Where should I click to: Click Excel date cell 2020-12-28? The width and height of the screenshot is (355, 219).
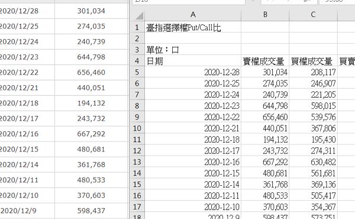coord(193,72)
